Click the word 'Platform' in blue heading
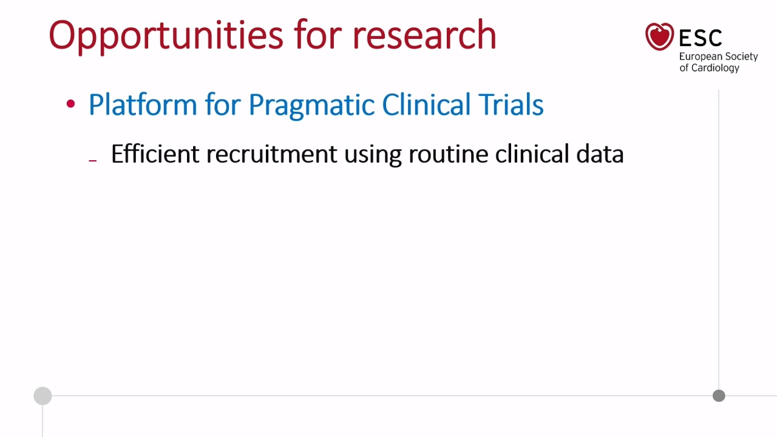 click(x=143, y=104)
